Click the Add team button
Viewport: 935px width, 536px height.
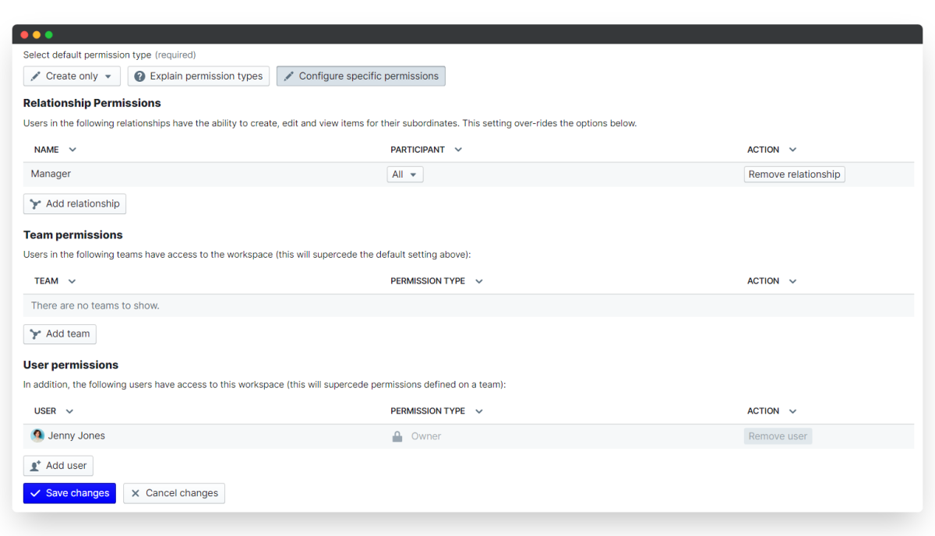(x=60, y=334)
